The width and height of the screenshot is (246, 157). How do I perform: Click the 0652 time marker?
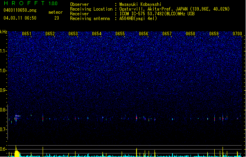[x=50, y=34]
